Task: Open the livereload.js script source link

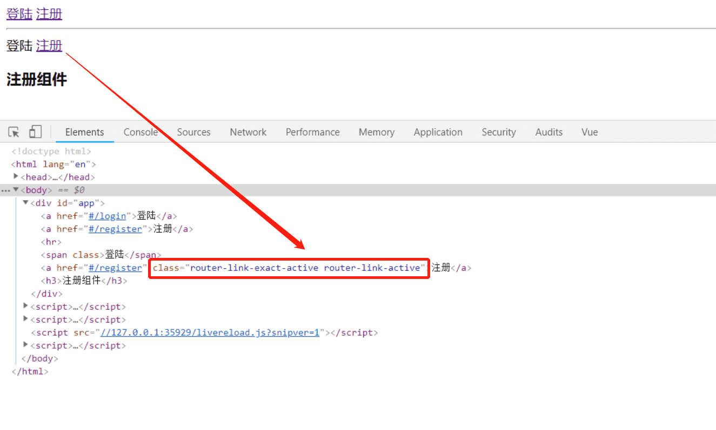Action: click(x=210, y=332)
